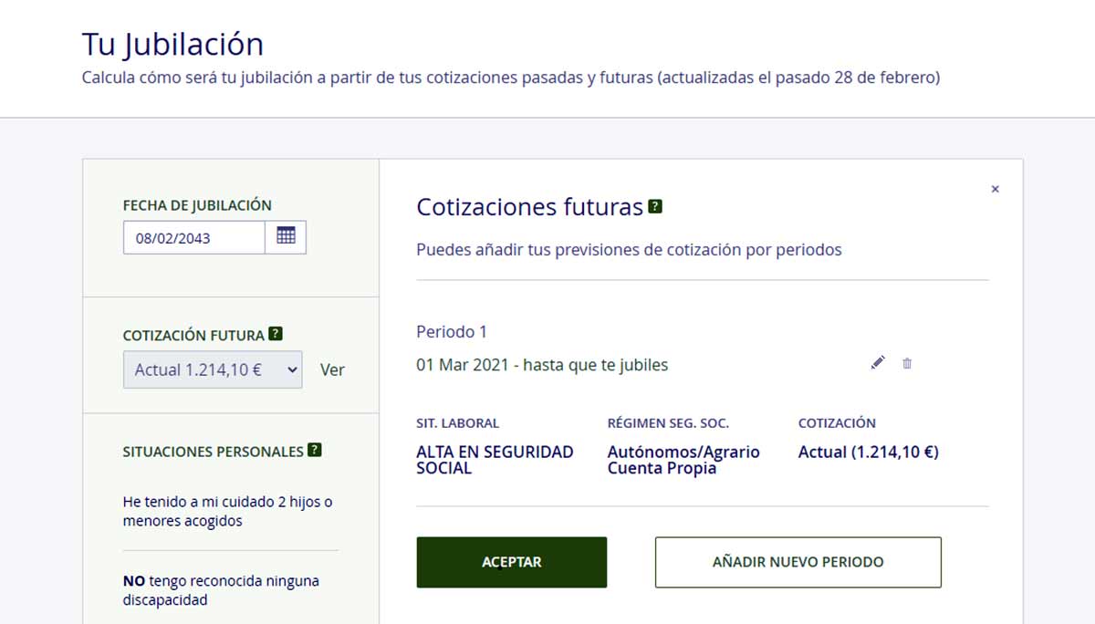Click the statement about caring for 2 children
The image size is (1095, 624).
[x=227, y=512]
